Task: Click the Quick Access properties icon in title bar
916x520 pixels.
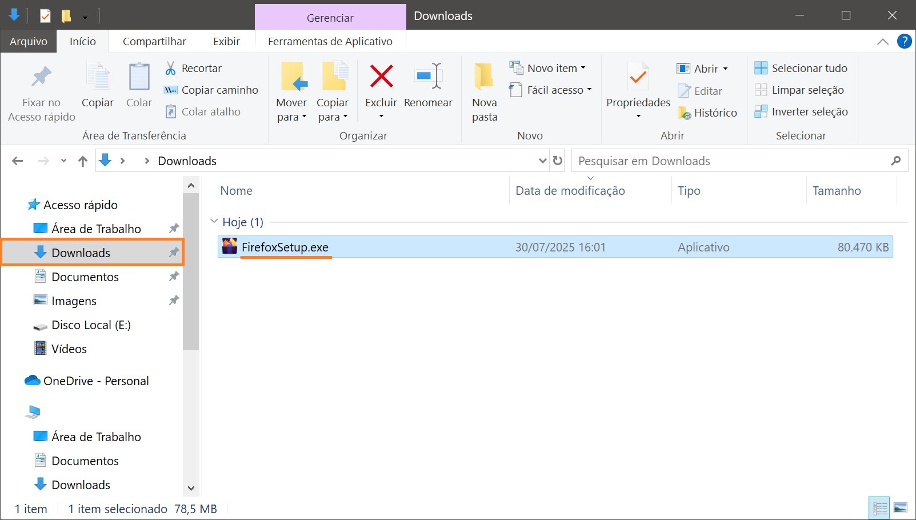Action: (45, 15)
